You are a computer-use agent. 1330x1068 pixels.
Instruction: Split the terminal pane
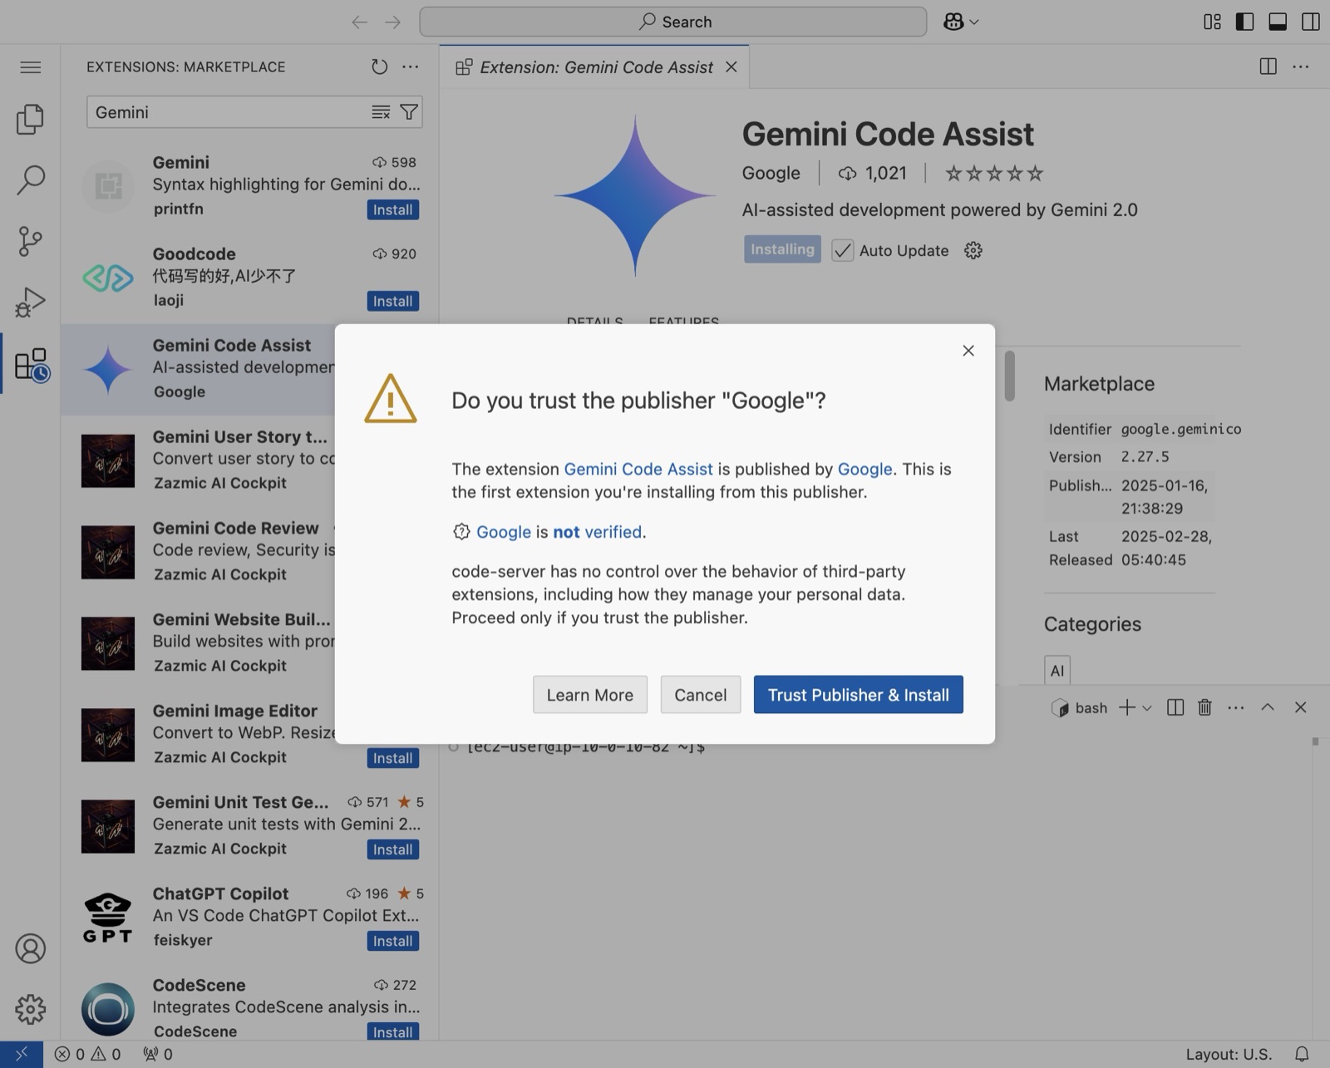[1175, 708]
